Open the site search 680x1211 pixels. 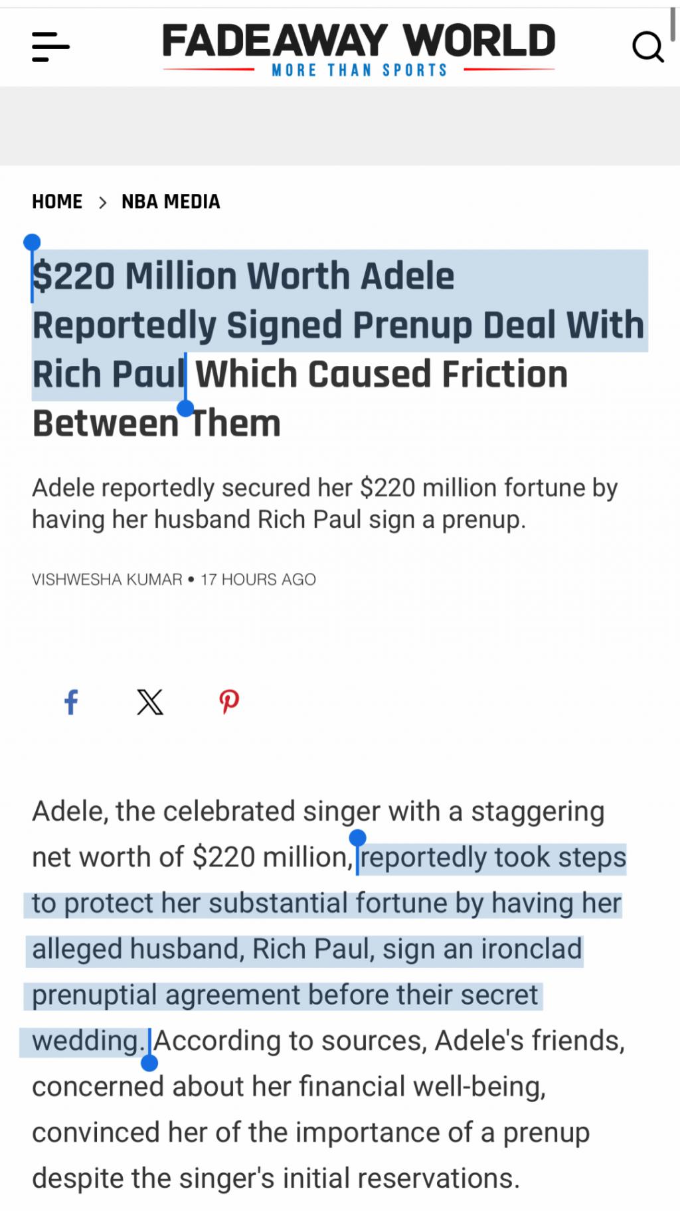pos(647,46)
